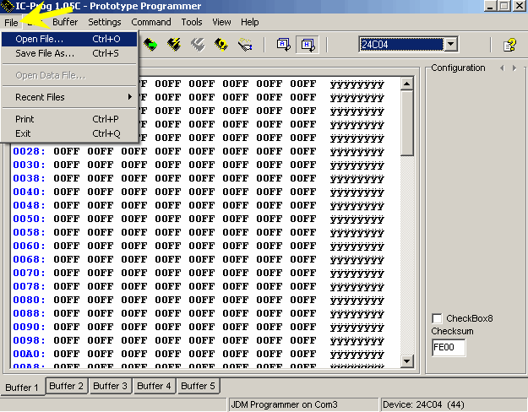Switch to Assembler view icon

284,45
